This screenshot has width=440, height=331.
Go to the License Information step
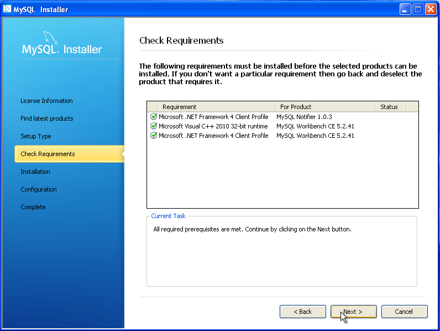[46, 101]
